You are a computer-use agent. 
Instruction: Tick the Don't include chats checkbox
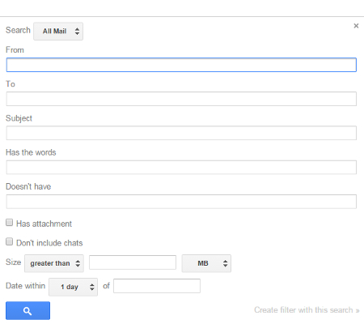(x=10, y=241)
